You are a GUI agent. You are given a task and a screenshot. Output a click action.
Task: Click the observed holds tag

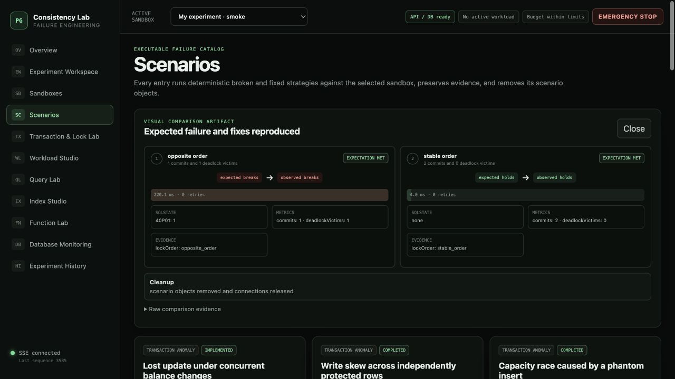pyautogui.click(x=554, y=177)
